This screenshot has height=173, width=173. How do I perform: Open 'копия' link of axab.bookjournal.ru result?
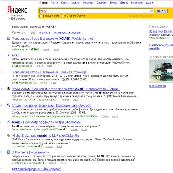coord(44,83)
